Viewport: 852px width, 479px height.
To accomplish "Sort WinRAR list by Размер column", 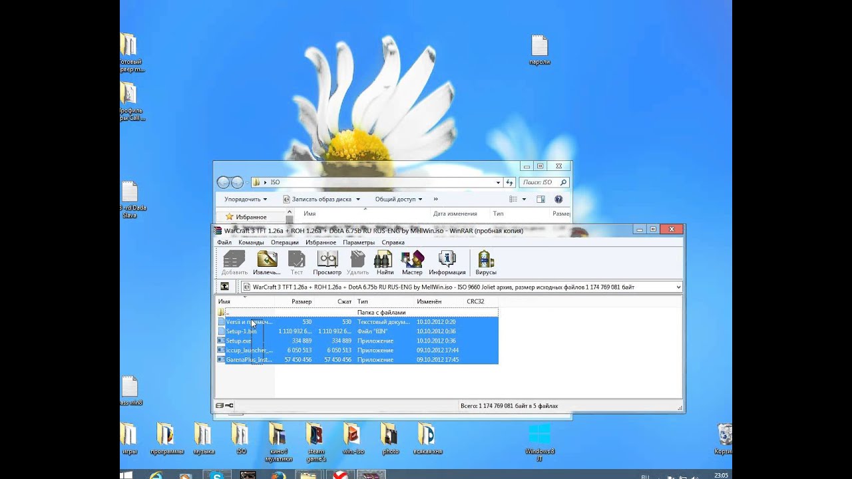I will (301, 301).
